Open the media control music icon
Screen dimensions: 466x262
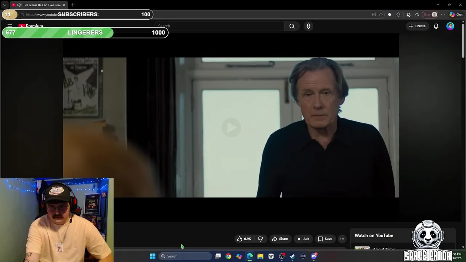pos(408,15)
